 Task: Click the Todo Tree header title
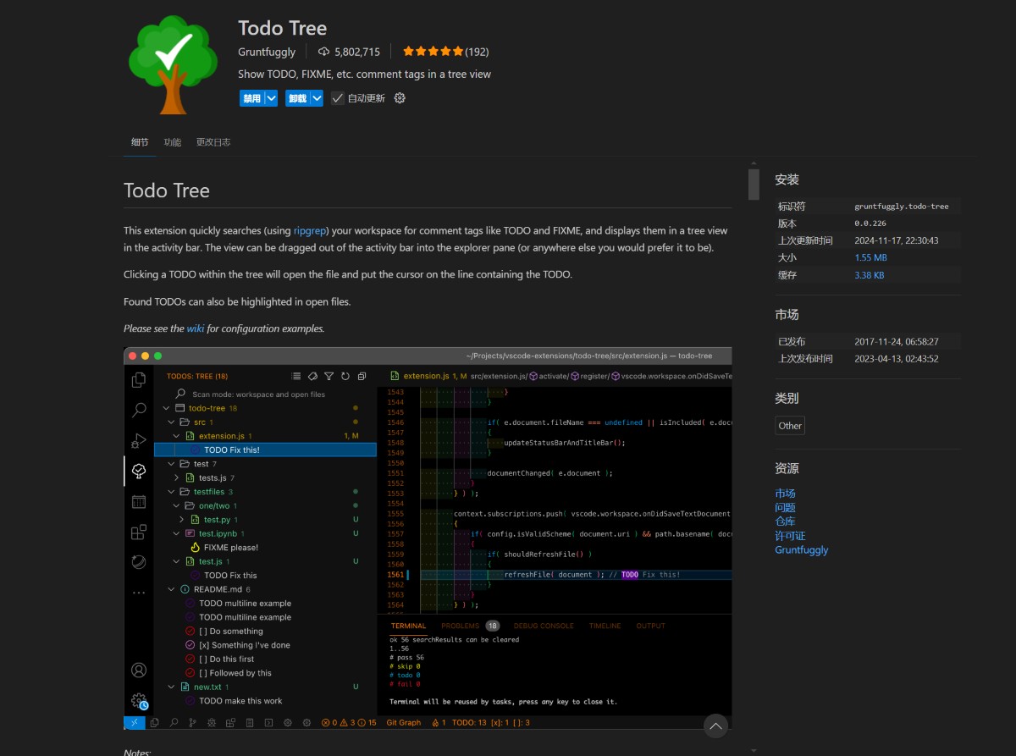pyautogui.click(x=282, y=28)
